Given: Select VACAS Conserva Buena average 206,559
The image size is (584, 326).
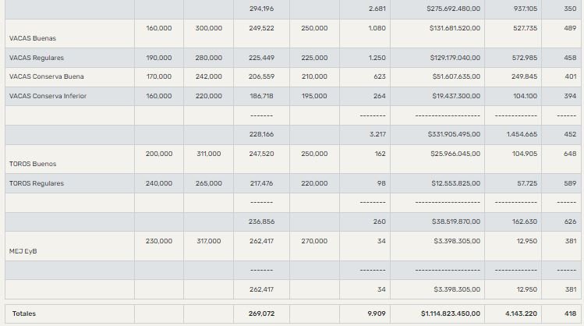Looking at the screenshot, I should pyautogui.click(x=260, y=76).
